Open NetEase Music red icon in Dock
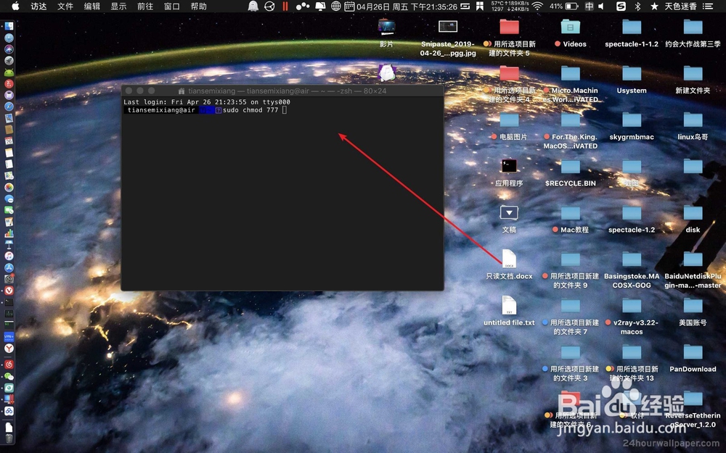The image size is (726, 453). (x=9, y=365)
